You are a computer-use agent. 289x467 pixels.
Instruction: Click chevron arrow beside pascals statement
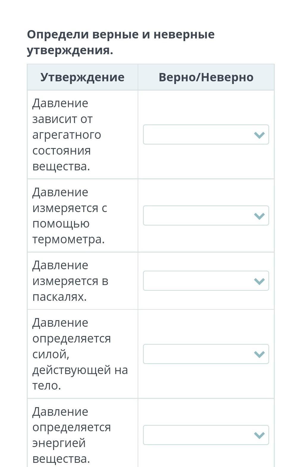click(x=260, y=281)
